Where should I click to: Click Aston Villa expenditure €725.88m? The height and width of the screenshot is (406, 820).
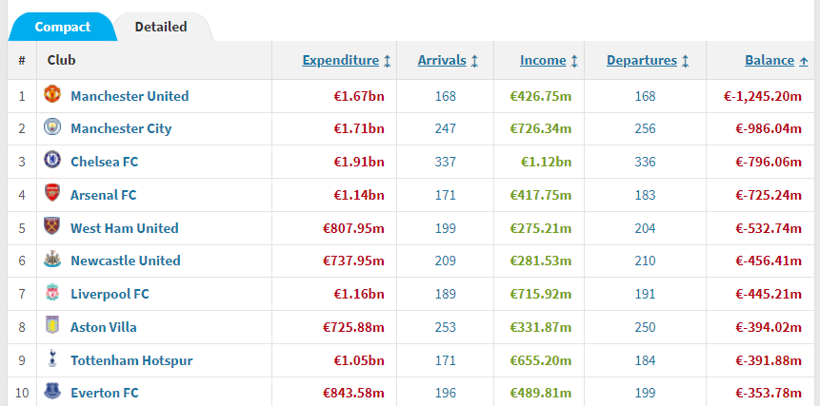[353, 327]
